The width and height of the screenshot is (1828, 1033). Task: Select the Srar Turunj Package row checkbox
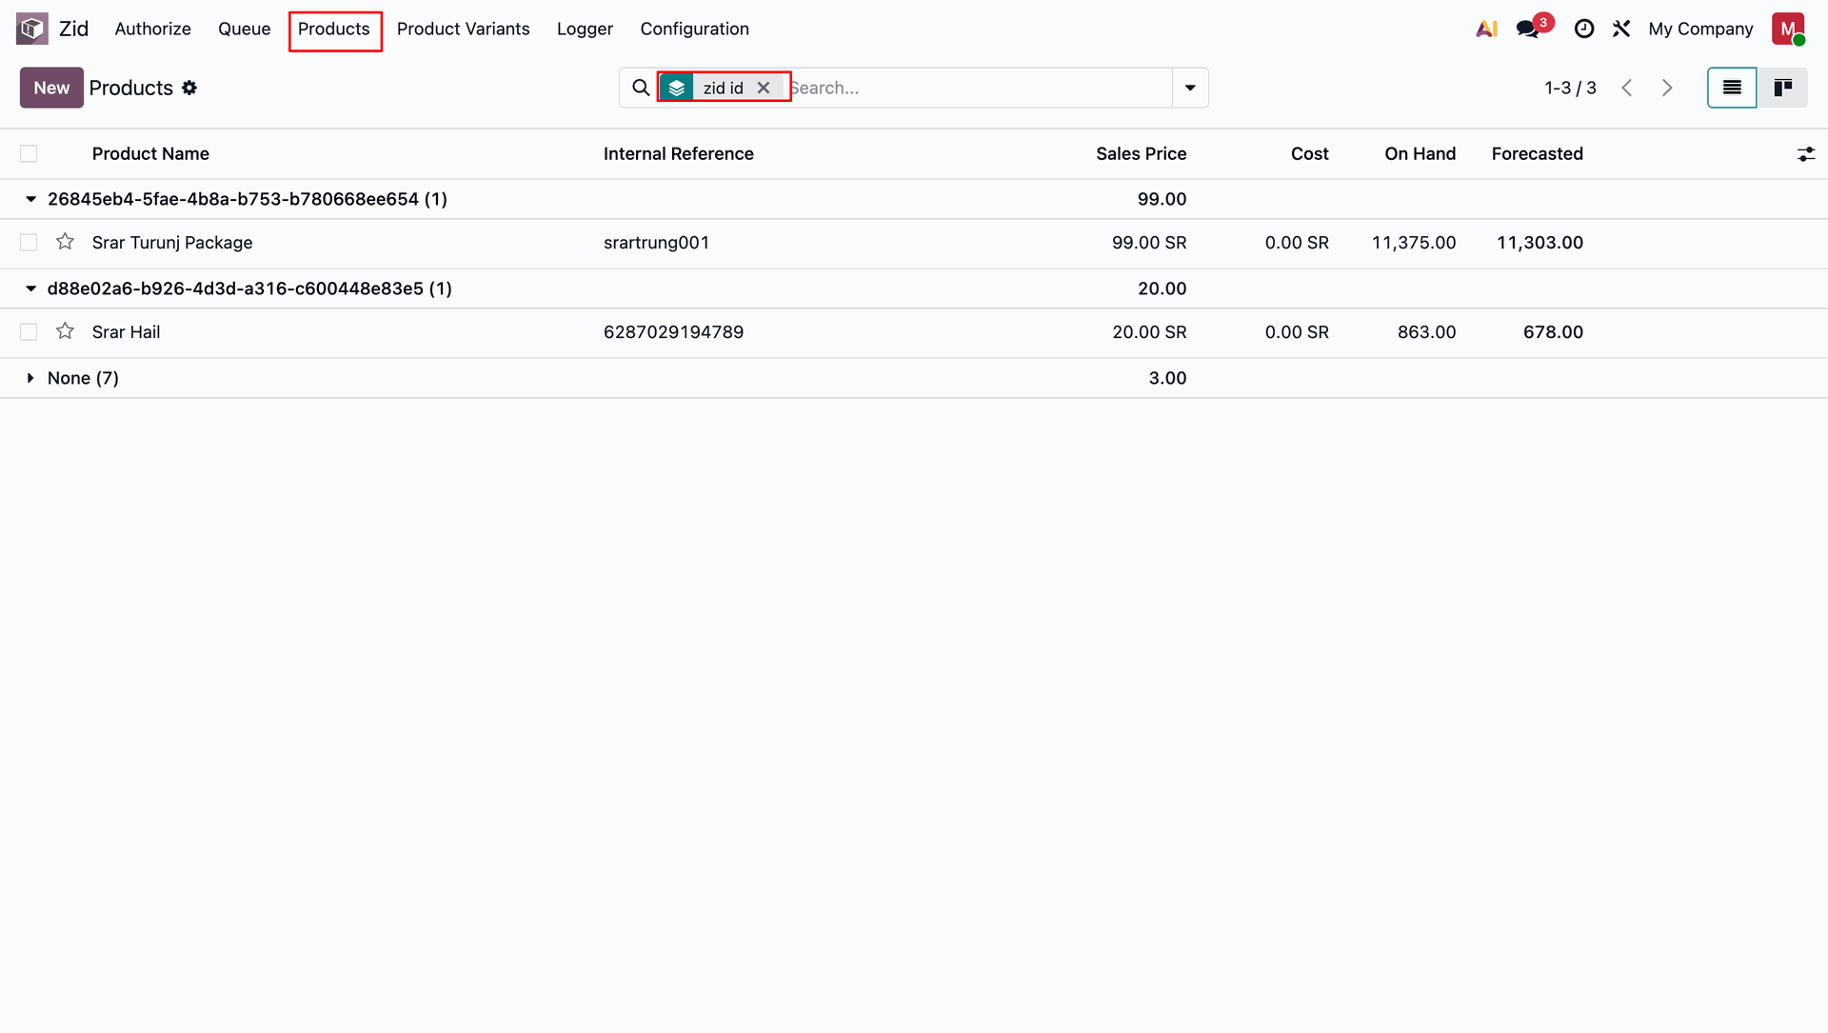tap(29, 243)
